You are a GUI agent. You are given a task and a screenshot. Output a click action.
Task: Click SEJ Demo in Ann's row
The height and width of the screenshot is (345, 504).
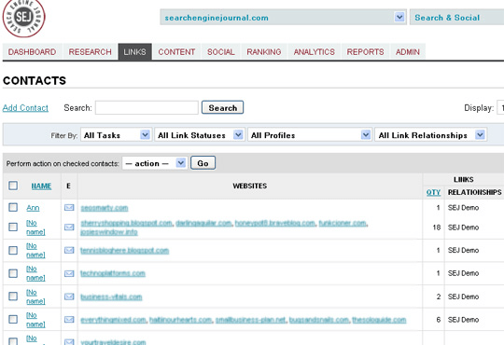pyautogui.click(x=463, y=208)
